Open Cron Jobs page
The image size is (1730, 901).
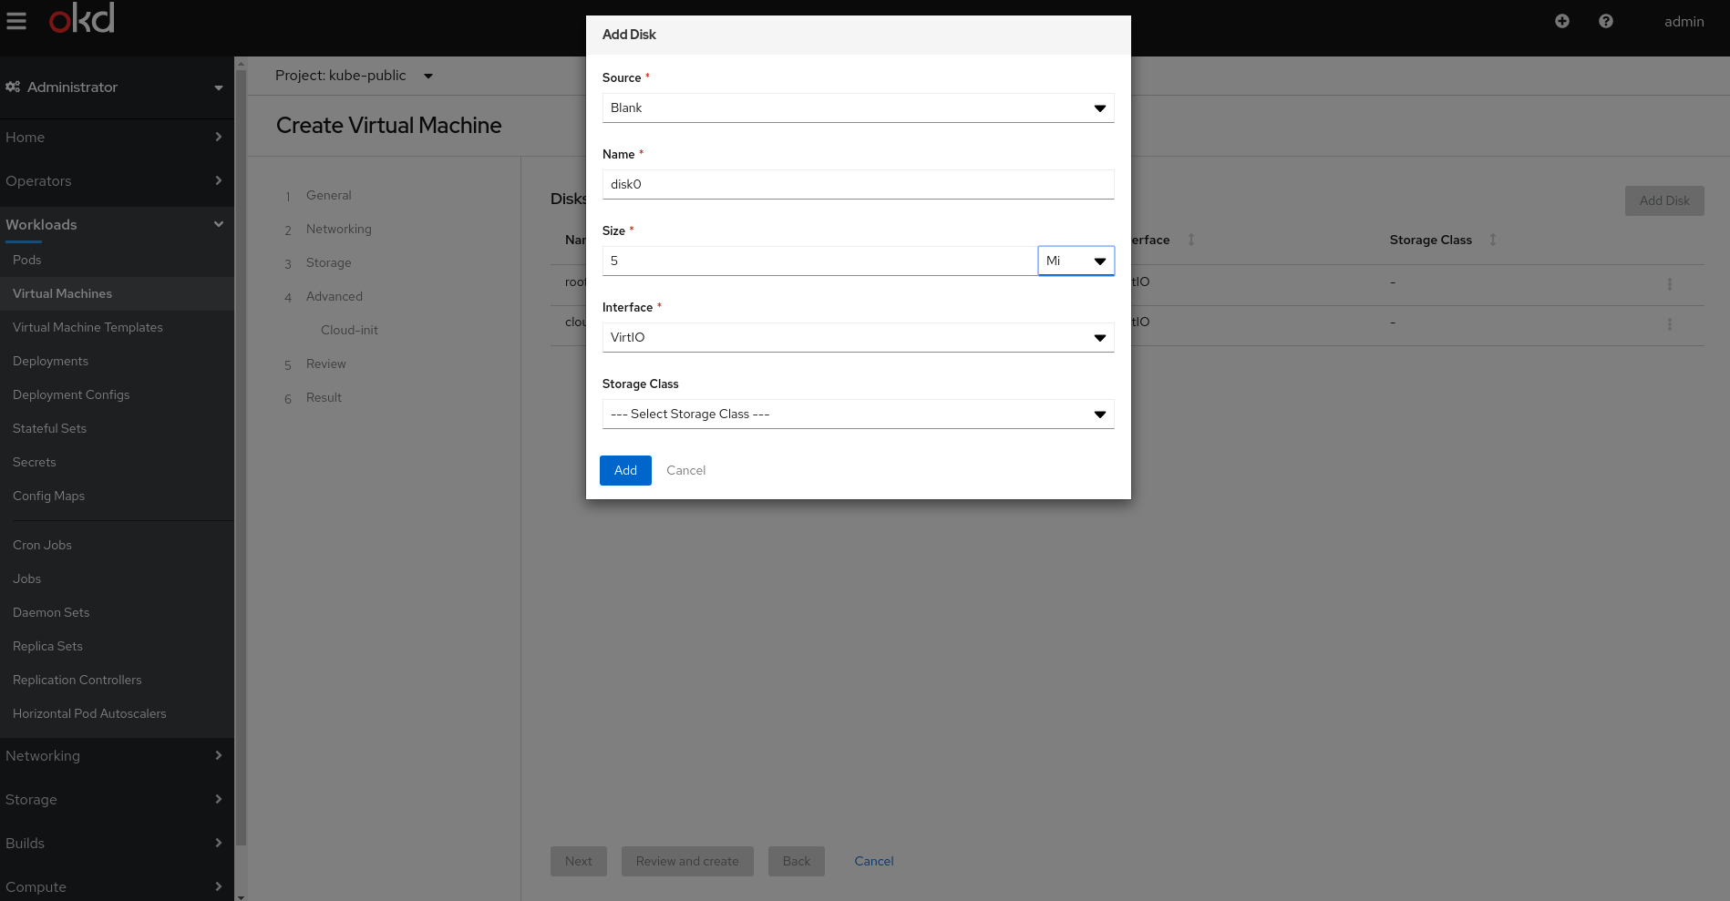tap(42, 545)
